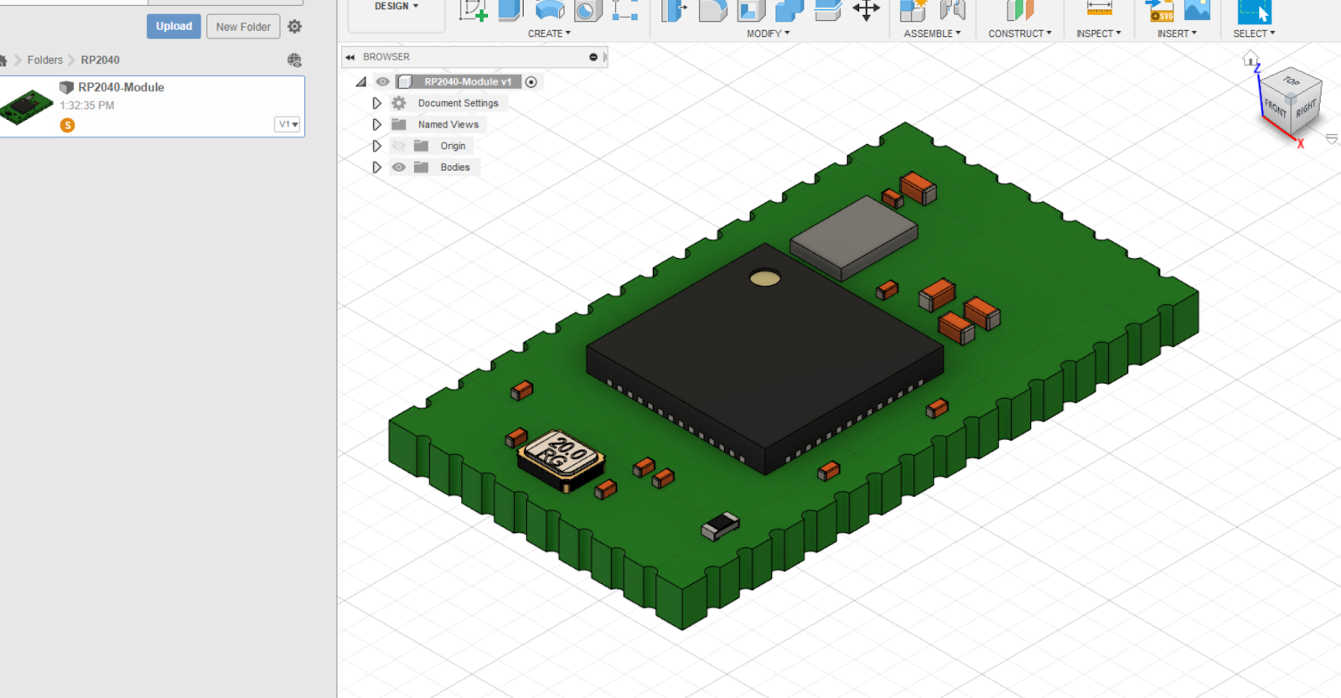Click the Joint tool in Assemble

point(952,10)
